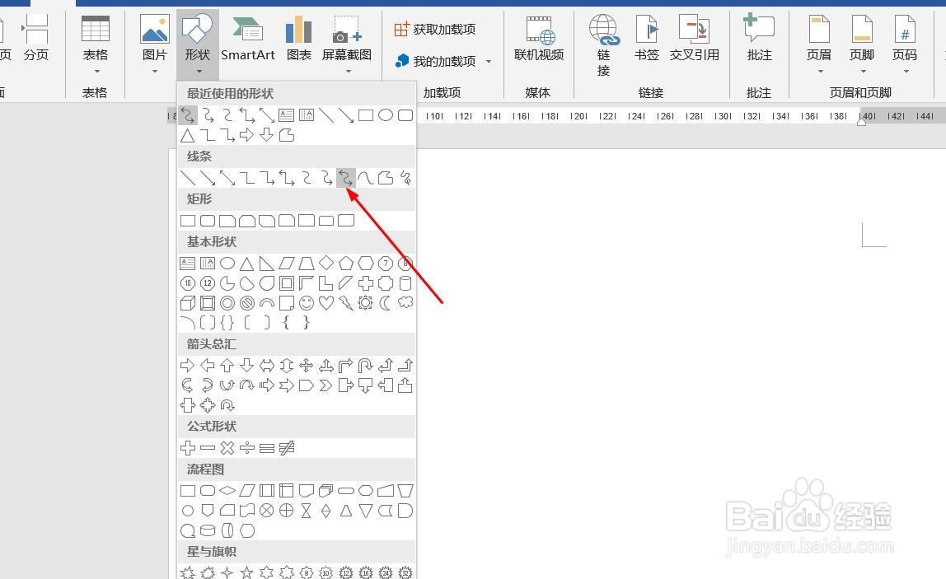Select the smiley face basic shape

(x=307, y=303)
